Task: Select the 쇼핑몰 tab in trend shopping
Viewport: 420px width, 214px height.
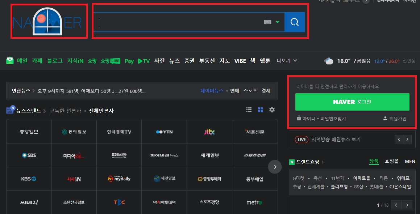Action: 392,161
